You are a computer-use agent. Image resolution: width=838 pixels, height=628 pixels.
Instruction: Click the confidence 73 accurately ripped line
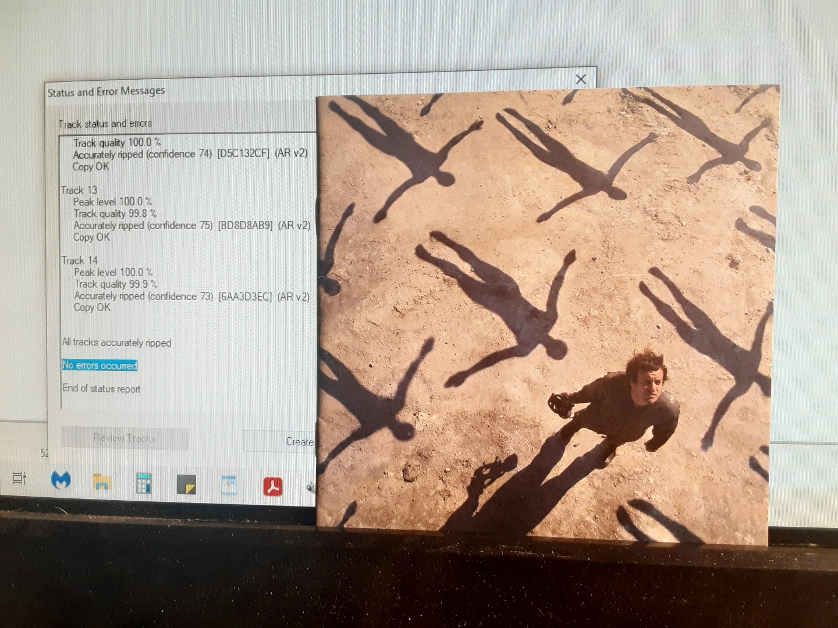191,296
